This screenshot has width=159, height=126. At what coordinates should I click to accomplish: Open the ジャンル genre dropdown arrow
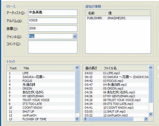click(x=75, y=36)
